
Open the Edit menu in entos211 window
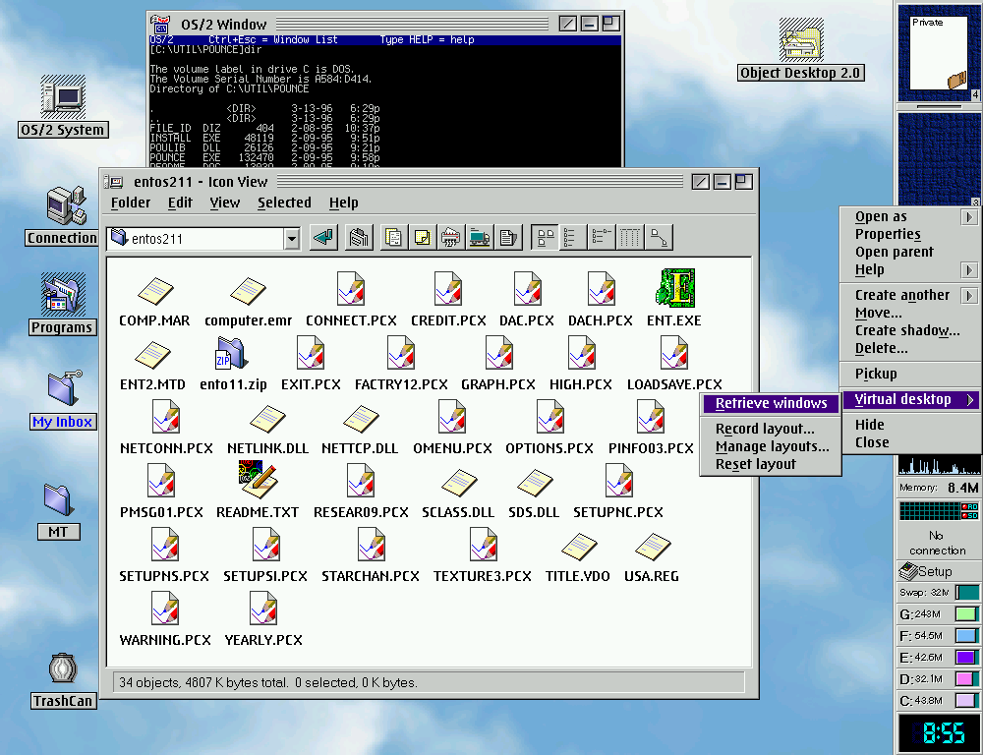coord(180,203)
